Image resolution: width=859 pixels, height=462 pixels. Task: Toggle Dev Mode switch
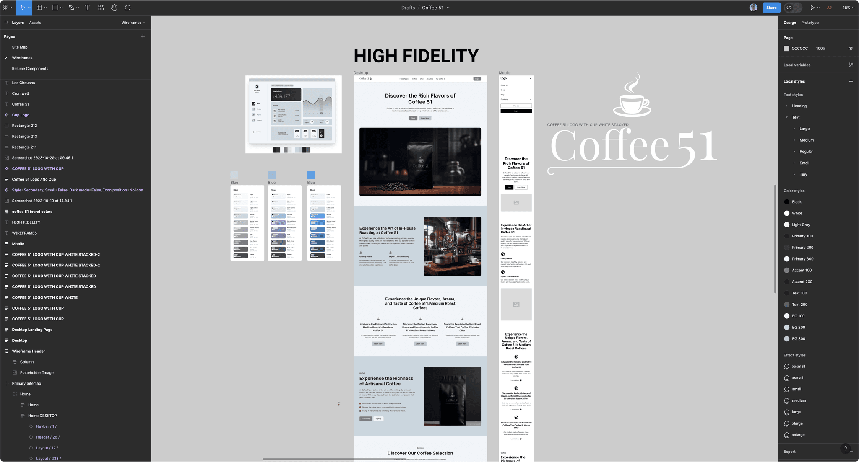click(x=793, y=8)
